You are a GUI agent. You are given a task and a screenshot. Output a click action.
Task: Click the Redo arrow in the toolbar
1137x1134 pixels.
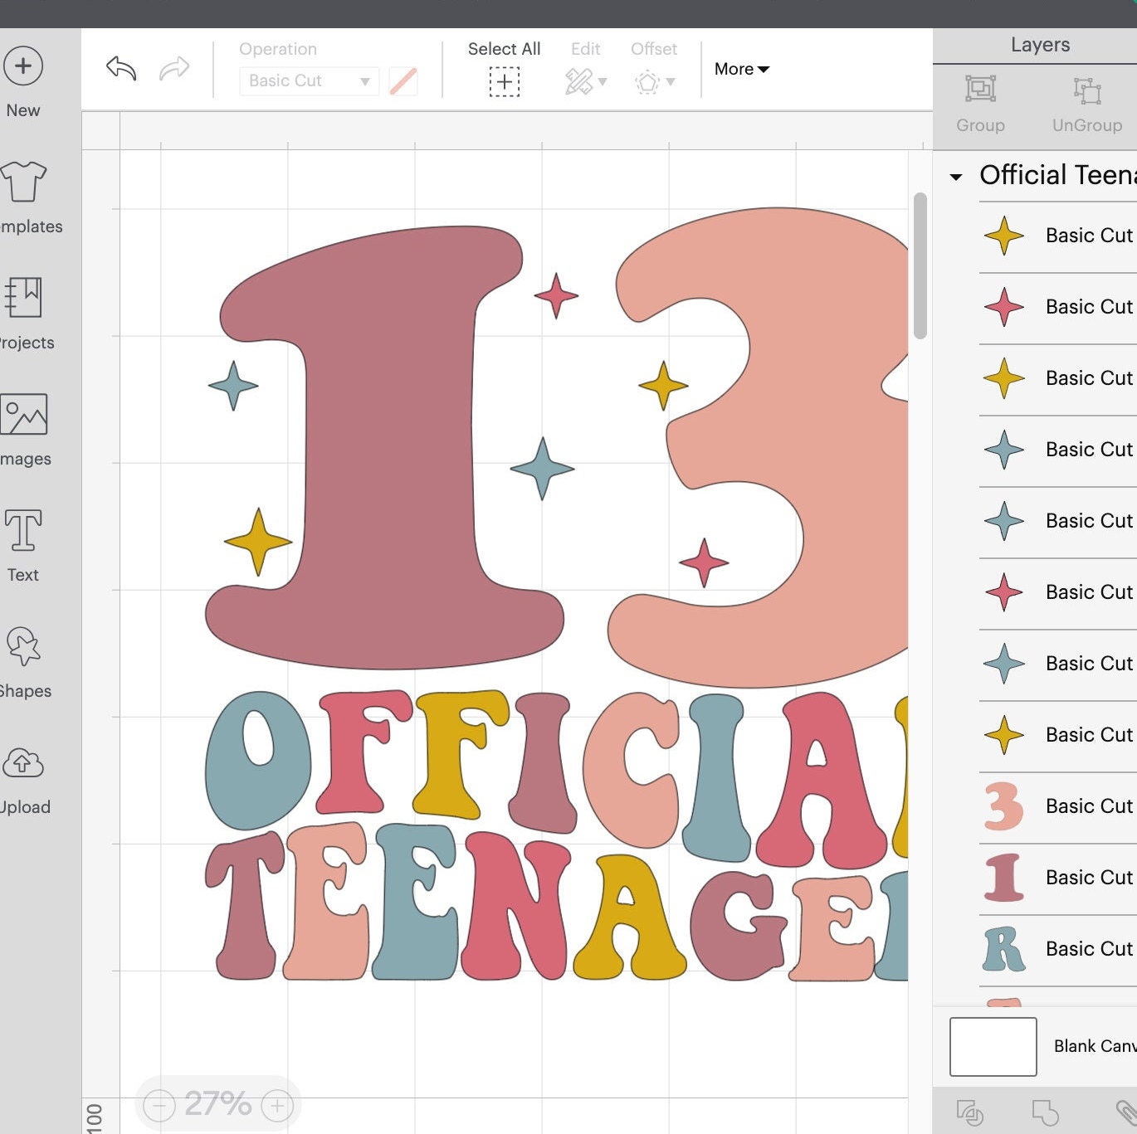click(x=174, y=69)
